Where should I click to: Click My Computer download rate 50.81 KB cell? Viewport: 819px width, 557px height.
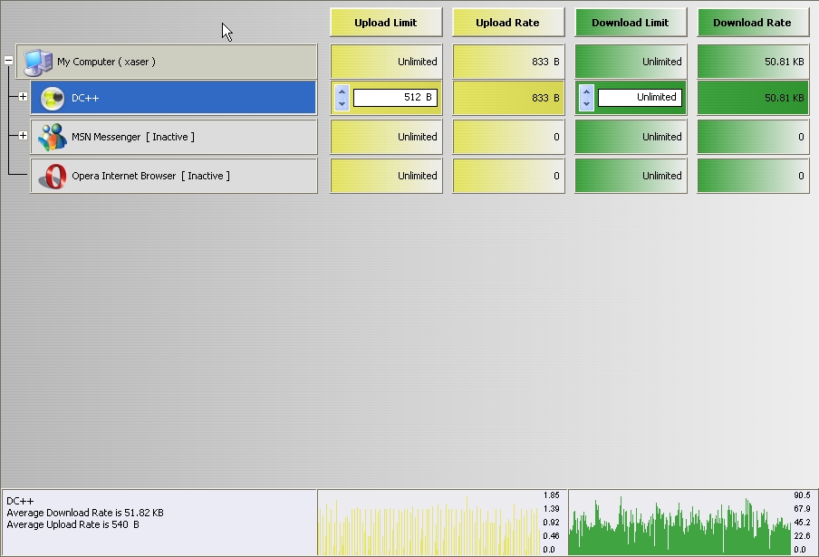(753, 62)
